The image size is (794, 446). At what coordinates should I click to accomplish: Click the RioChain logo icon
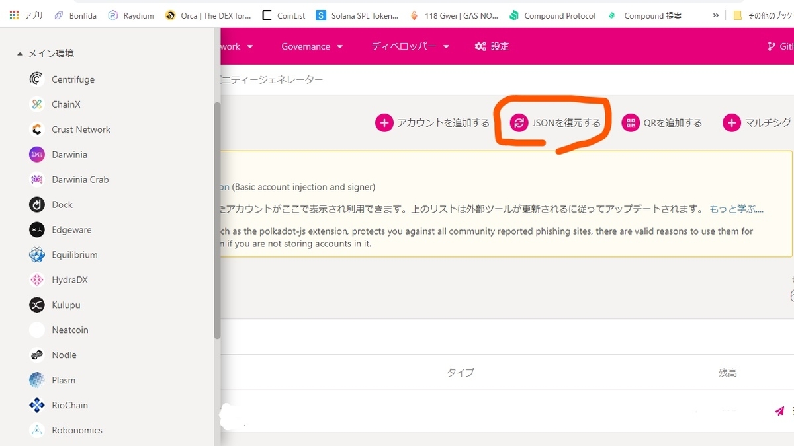(37, 406)
